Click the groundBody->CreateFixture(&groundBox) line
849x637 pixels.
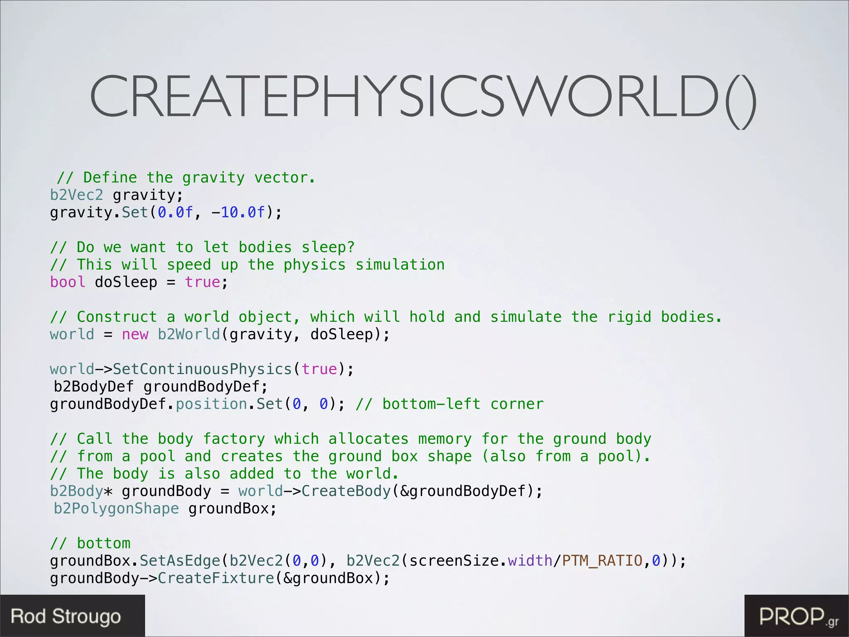pyautogui.click(x=220, y=578)
